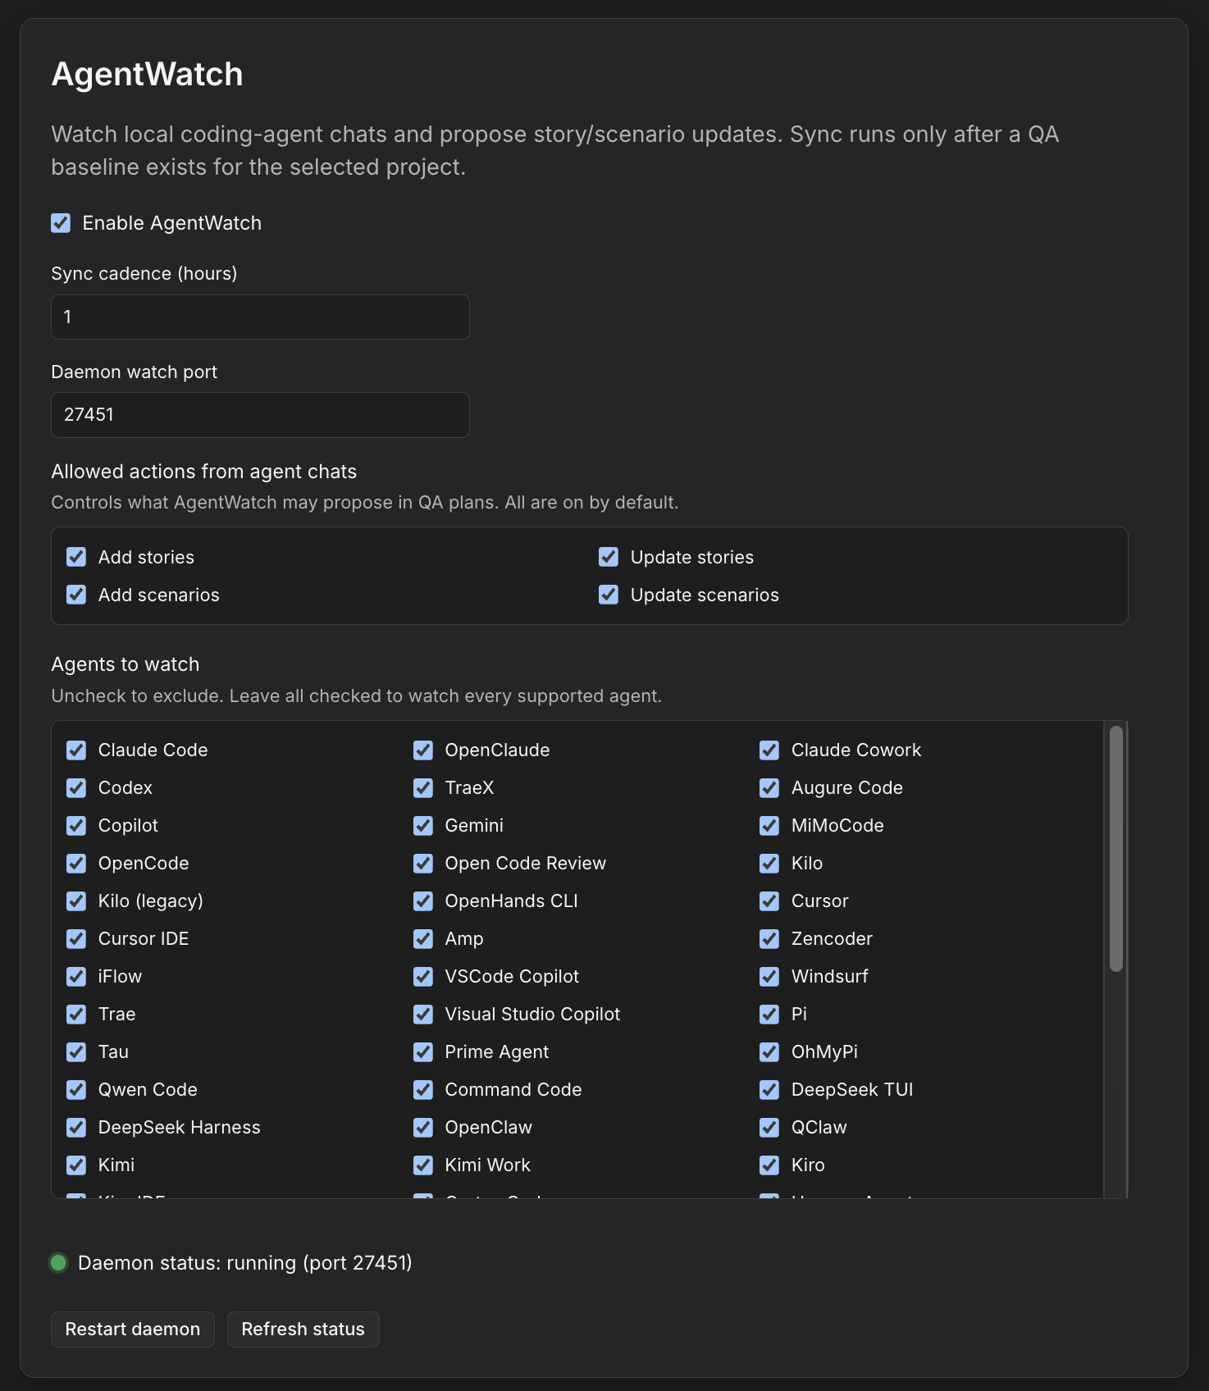Exclude the Visual Studio Copilot agent
Viewport: 1209px width, 1391px height.
pos(423,1015)
